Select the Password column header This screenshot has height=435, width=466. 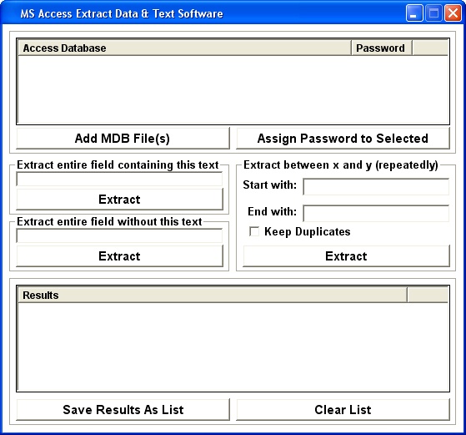[x=382, y=48]
